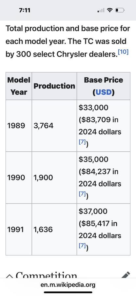Tap the $37,000 base price cell
This screenshot has width=136, height=296.
click(104, 229)
